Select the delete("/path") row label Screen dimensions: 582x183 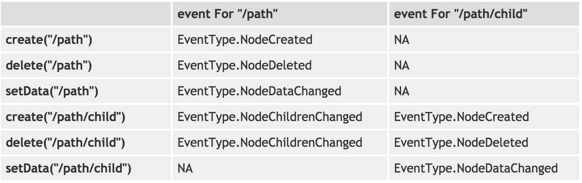(49, 65)
